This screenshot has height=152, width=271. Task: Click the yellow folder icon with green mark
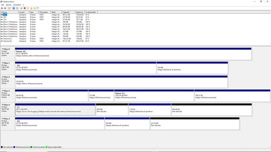31,8
